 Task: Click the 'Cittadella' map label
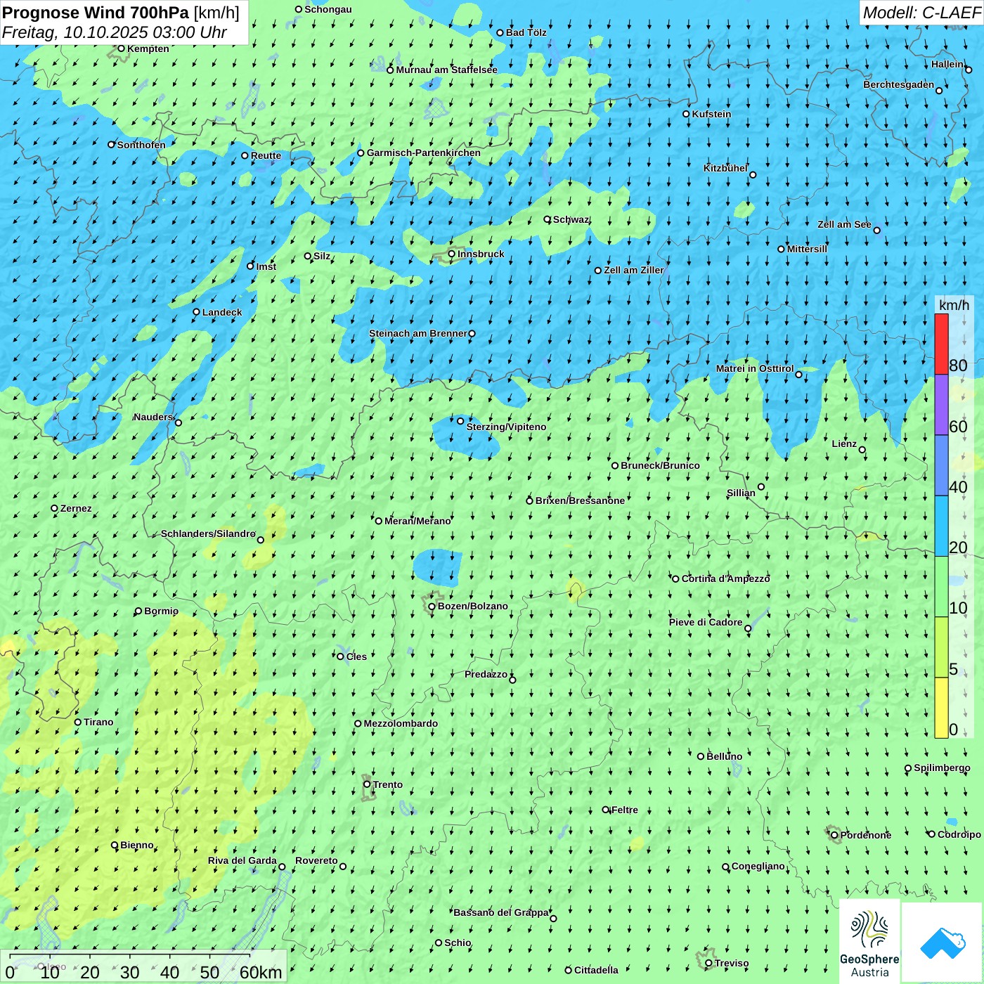596,970
